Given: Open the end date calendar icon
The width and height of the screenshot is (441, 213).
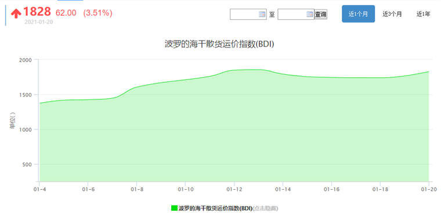Looking at the screenshot, I should click(x=310, y=14).
